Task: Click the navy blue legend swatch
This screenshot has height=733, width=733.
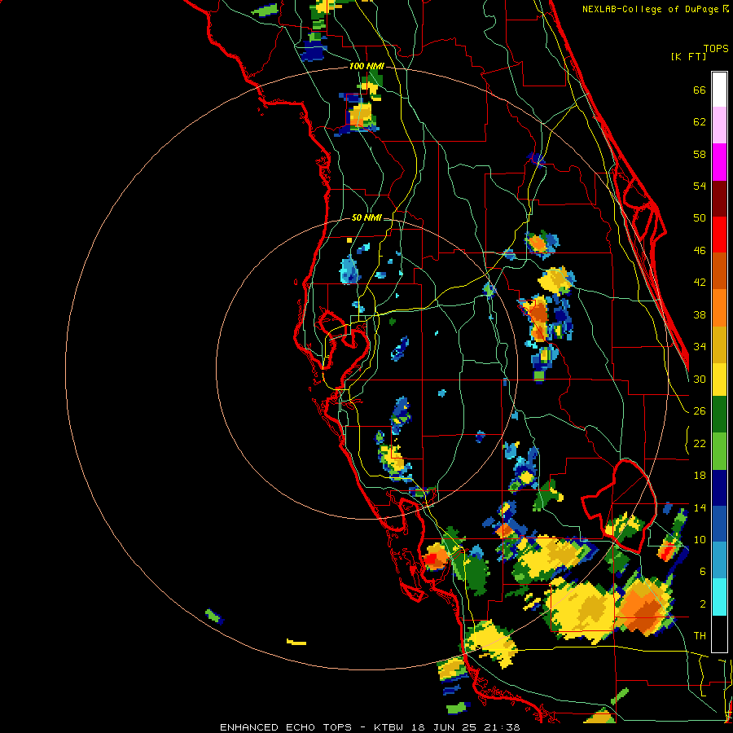Action: [719, 488]
